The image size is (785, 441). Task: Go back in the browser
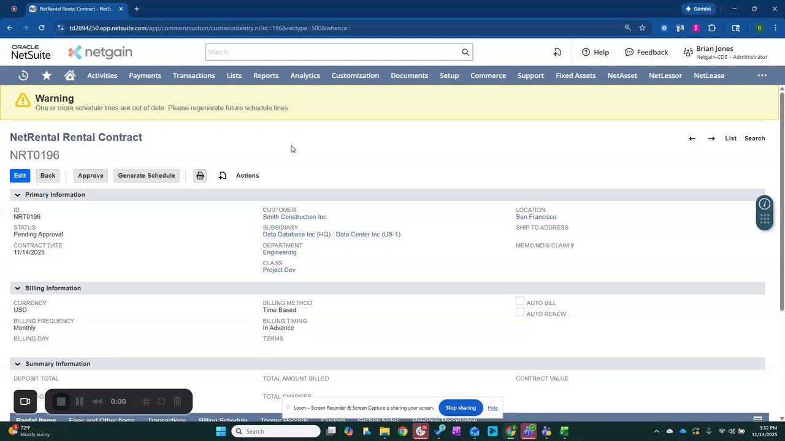pyautogui.click(x=10, y=28)
